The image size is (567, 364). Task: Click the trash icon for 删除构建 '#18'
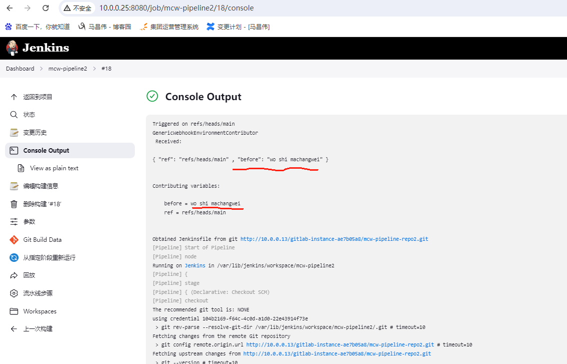pyautogui.click(x=14, y=204)
